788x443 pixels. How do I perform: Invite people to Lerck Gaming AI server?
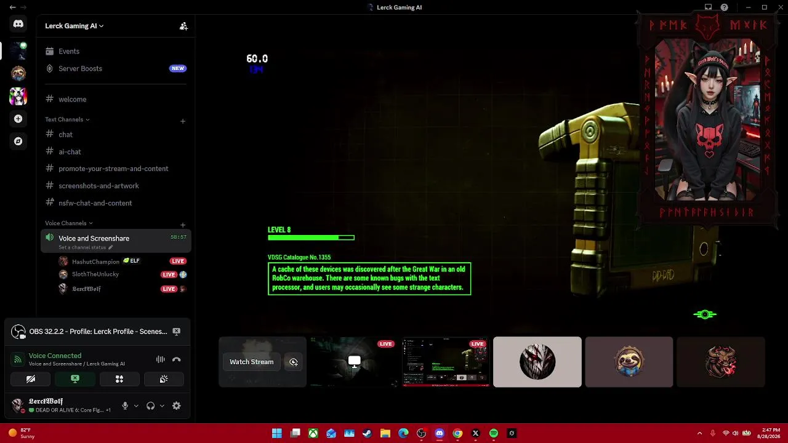pos(183,26)
